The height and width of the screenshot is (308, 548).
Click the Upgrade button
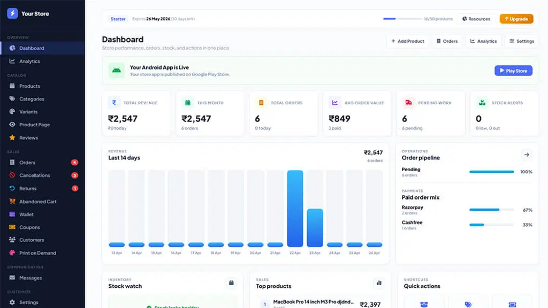(x=516, y=19)
